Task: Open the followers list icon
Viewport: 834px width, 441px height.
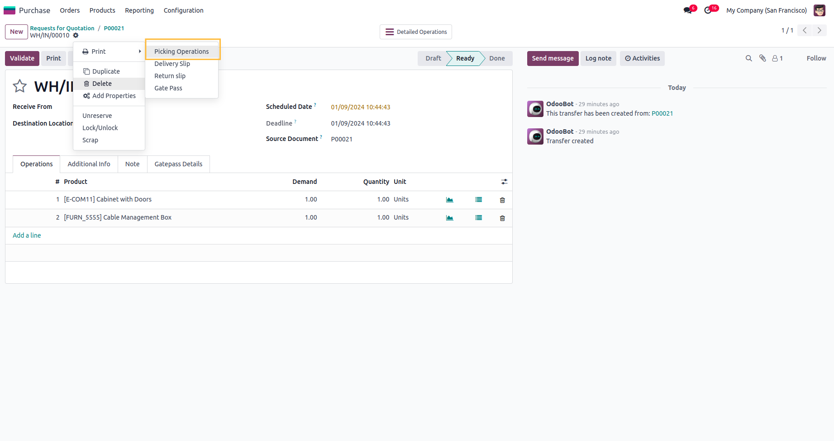Action: coord(777,58)
